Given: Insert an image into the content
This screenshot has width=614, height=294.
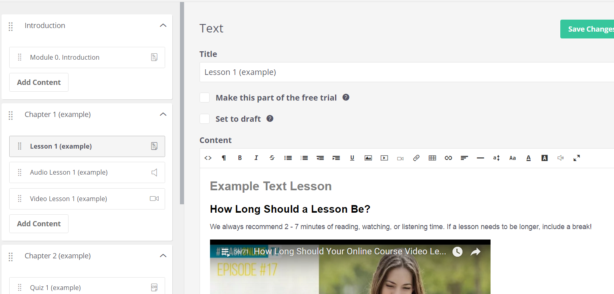Looking at the screenshot, I should (x=368, y=158).
